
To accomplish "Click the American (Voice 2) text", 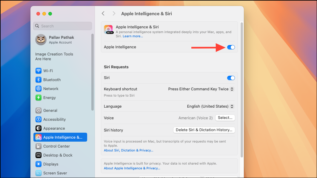I will [x=195, y=118].
